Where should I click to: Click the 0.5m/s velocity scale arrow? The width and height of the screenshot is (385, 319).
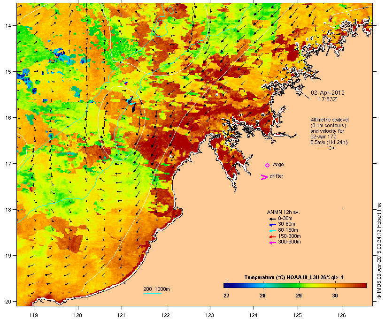[x=325, y=148]
